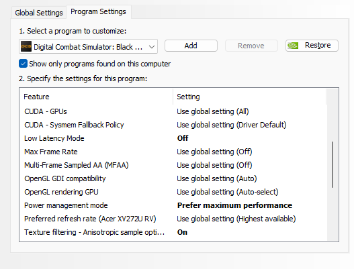Viewport: 354px width, 269px height.
Task: Click the Setting column header
Action: click(x=249, y=97)
